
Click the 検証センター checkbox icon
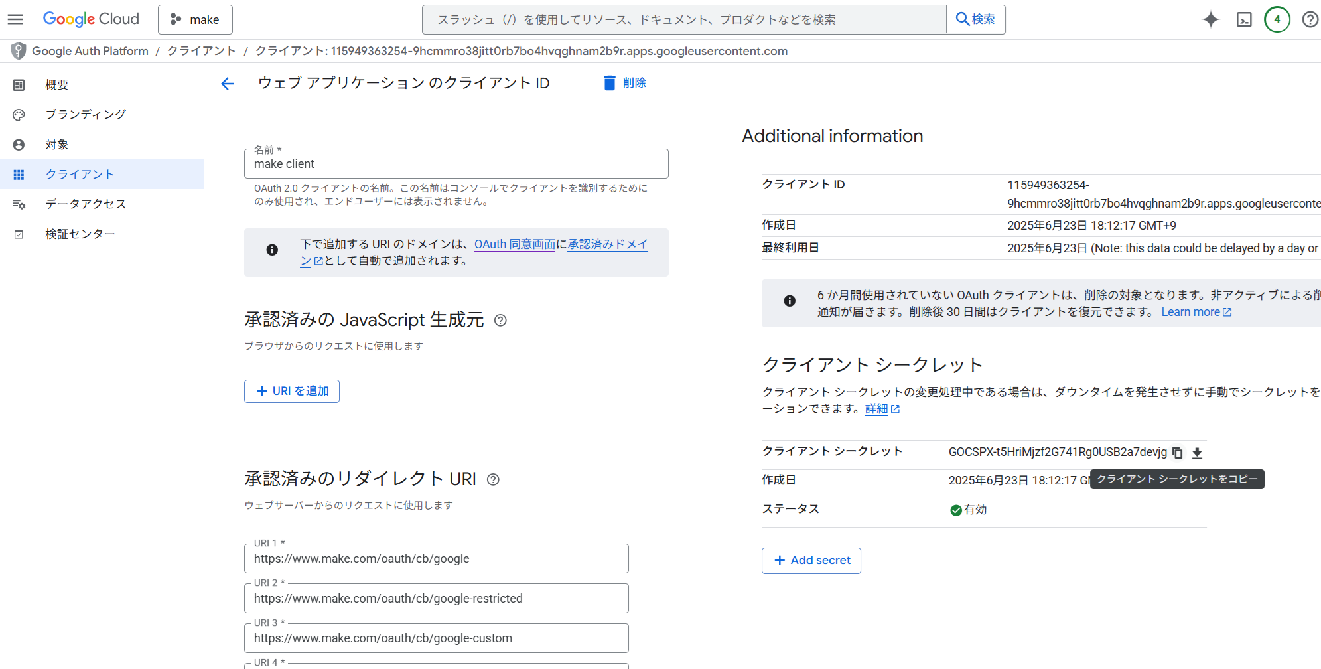point(19,234)
